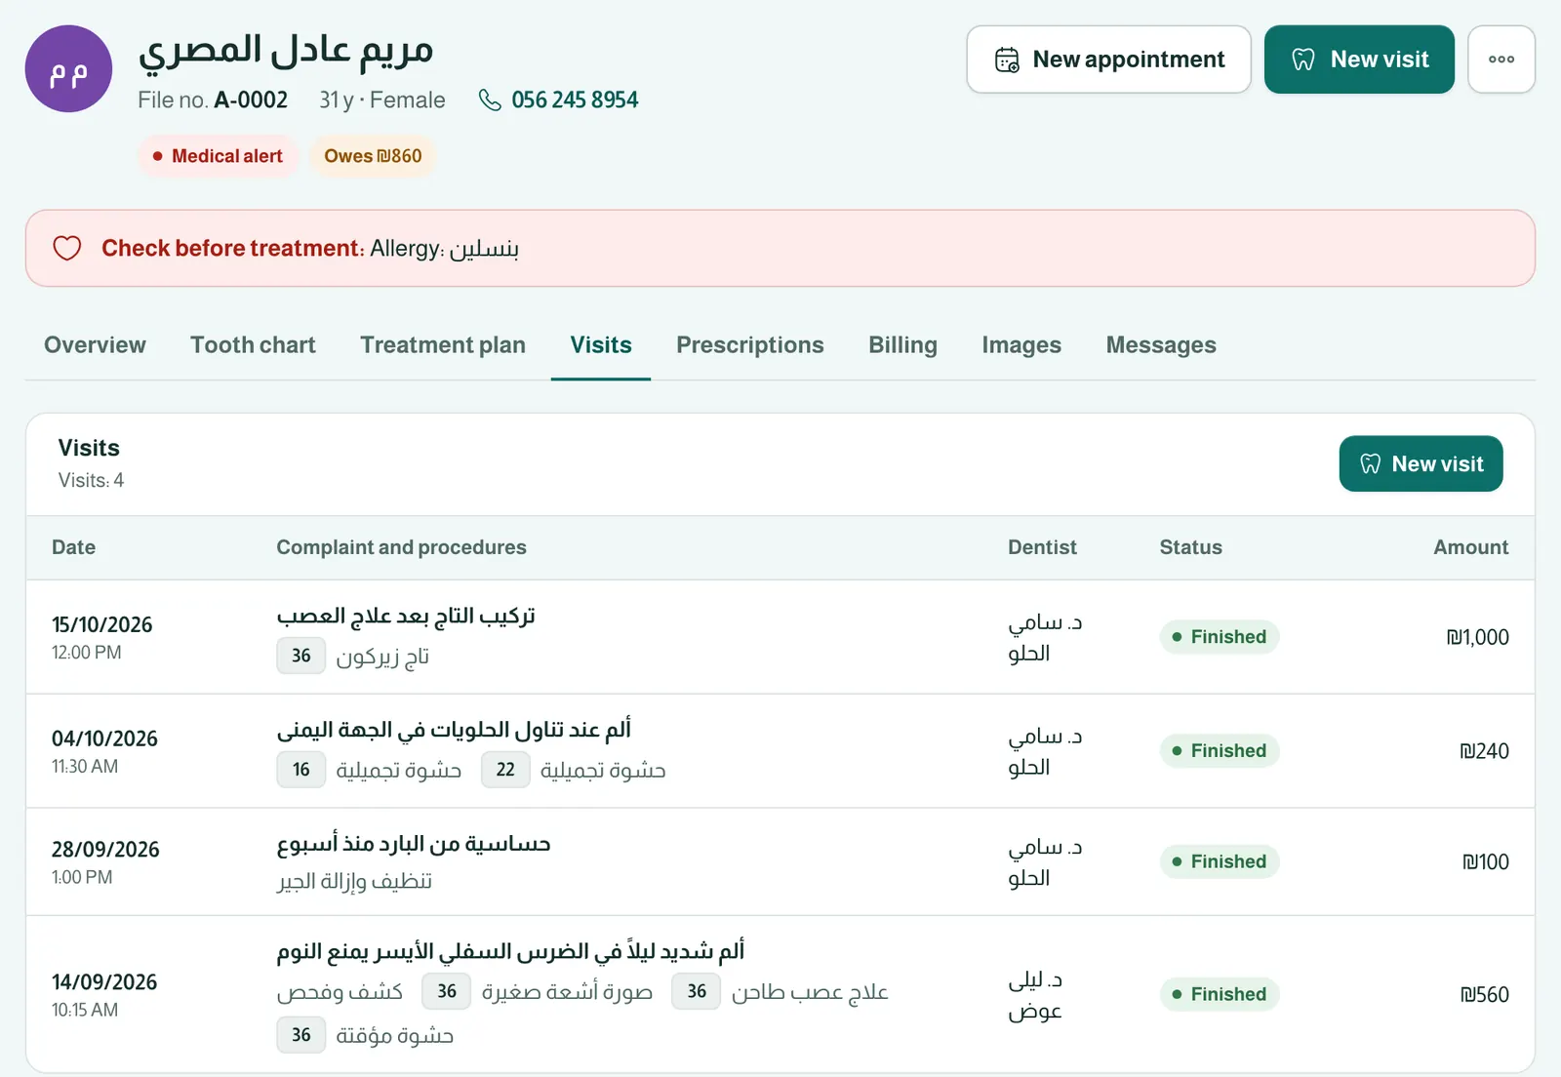
Task: Open the Billing tab
Action: click(x=902, y=345)
